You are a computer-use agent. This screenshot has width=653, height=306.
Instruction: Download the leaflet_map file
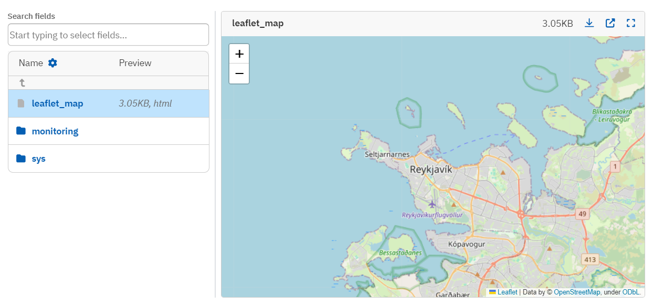click(x=589, y=23)
